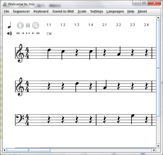The height and width of the screenshot is (155, 163).
Task: Click the horizontal scrollbar right arrow
Action: coord(154,150)
